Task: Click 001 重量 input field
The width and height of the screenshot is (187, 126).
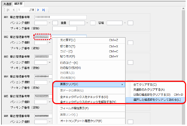Action: tap(77, 23)
